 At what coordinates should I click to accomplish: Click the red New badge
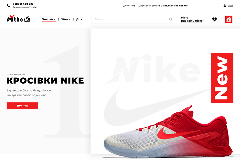[x=222, y=78]
